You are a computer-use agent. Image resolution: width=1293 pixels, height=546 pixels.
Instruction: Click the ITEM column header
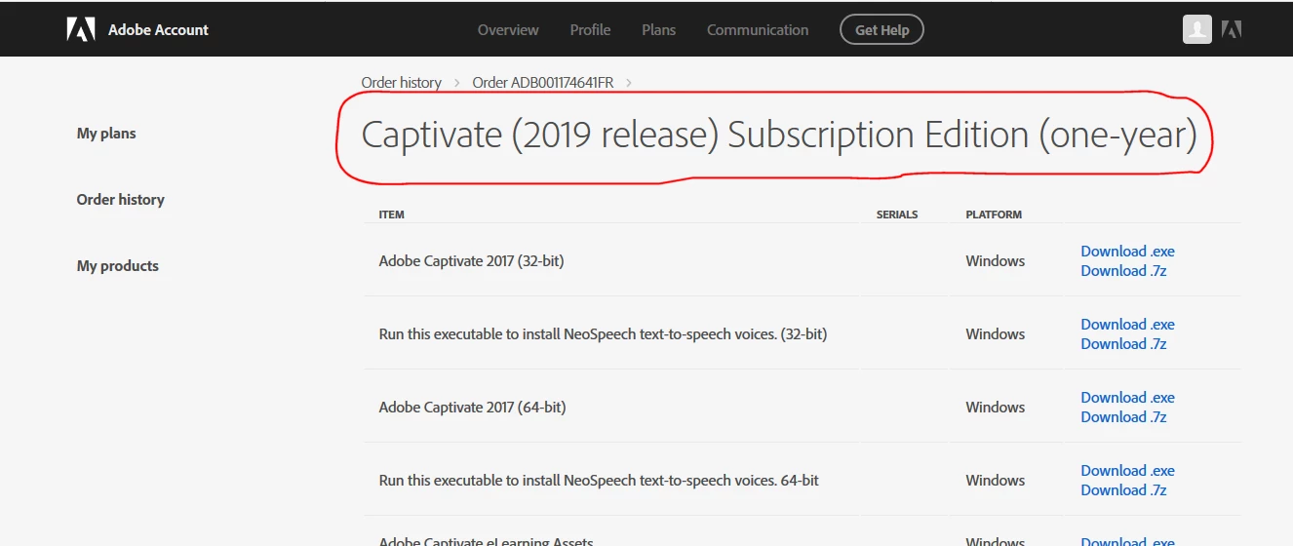tap(391, 214)
